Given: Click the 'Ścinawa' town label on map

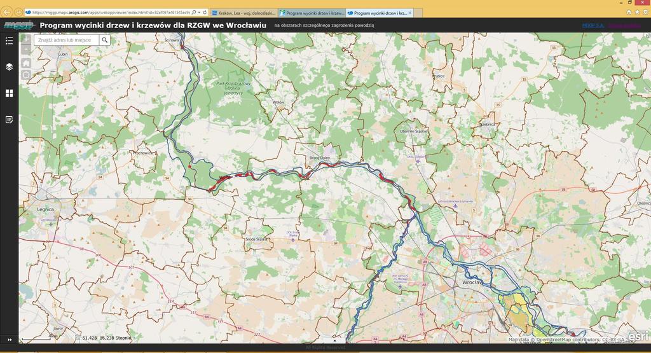Looking at the screenshot, I should coord(172,40).
